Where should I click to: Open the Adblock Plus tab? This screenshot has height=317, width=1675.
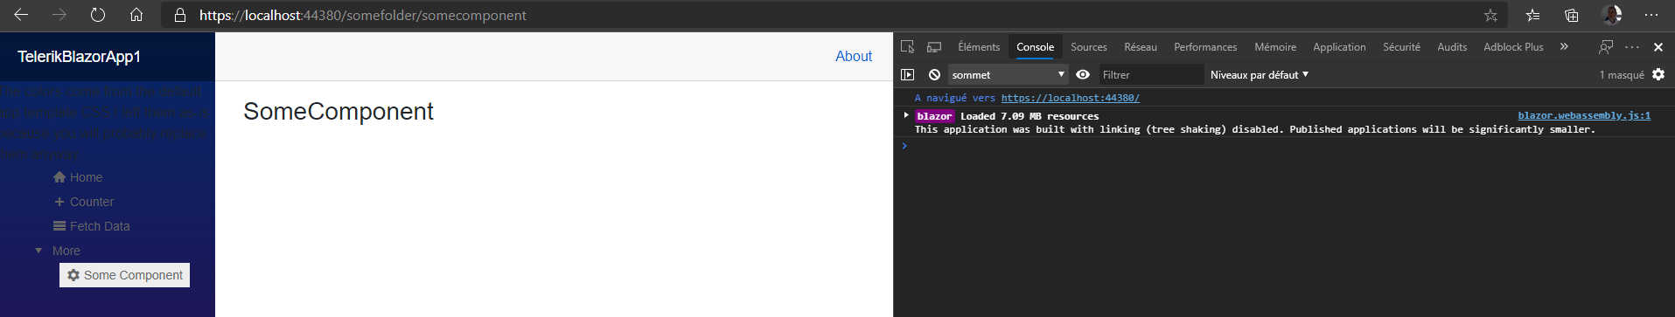[x=1513, y=47]
